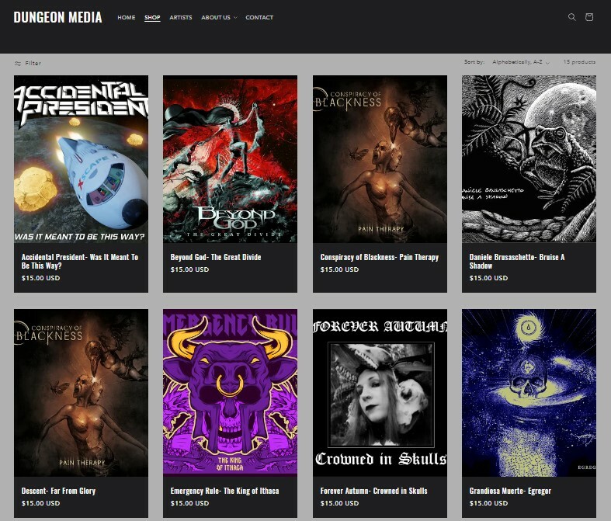Click $15.00 USD price under Grandiosa Muerte
Viewport: 611px width, 521px height.
[488, 503]
